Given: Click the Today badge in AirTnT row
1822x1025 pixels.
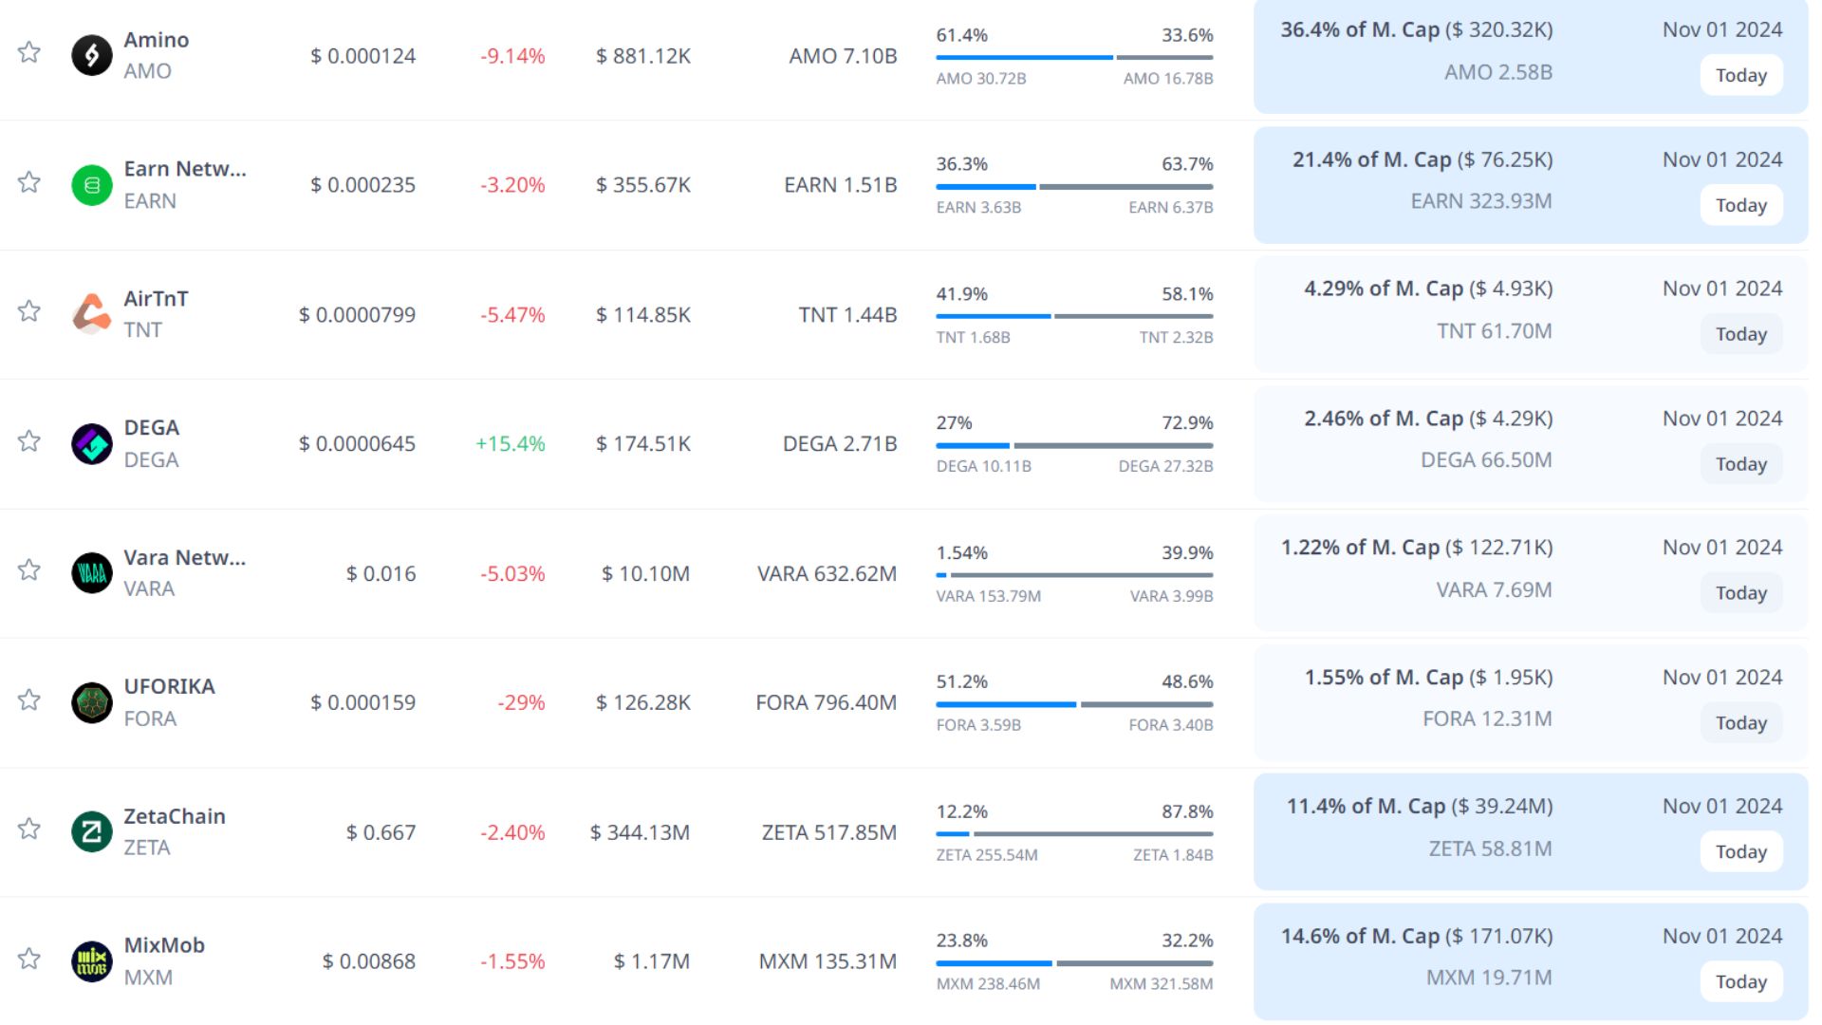Looking at the screenshot, I should [x=1740, y=334].
